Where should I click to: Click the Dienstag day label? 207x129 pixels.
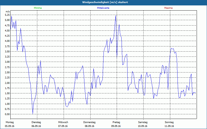point(36,122)
